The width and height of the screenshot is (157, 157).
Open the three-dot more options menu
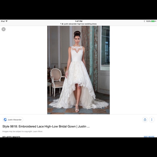click(x=152, y=120)
